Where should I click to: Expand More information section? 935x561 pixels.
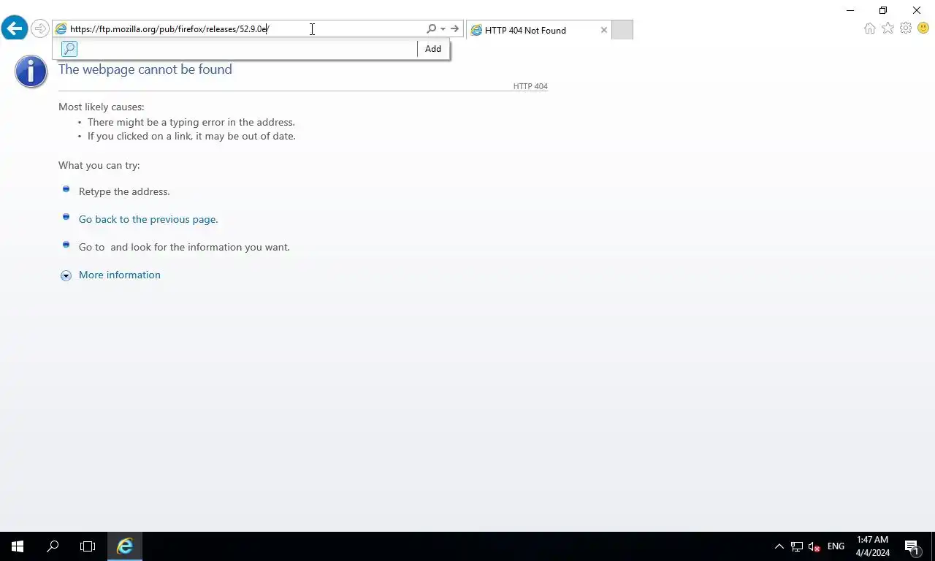119,275
